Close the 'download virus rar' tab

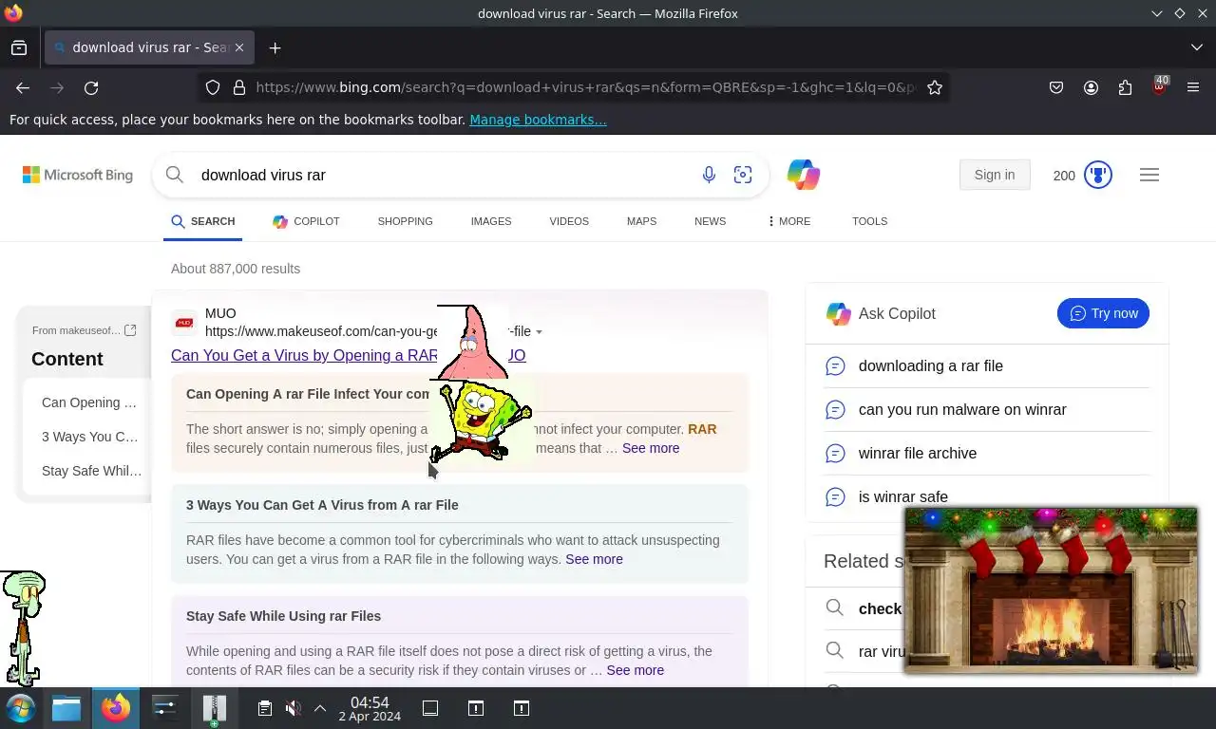(239, 47)
